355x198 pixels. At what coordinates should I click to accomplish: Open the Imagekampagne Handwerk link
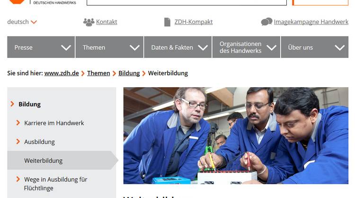click(311, 22)
